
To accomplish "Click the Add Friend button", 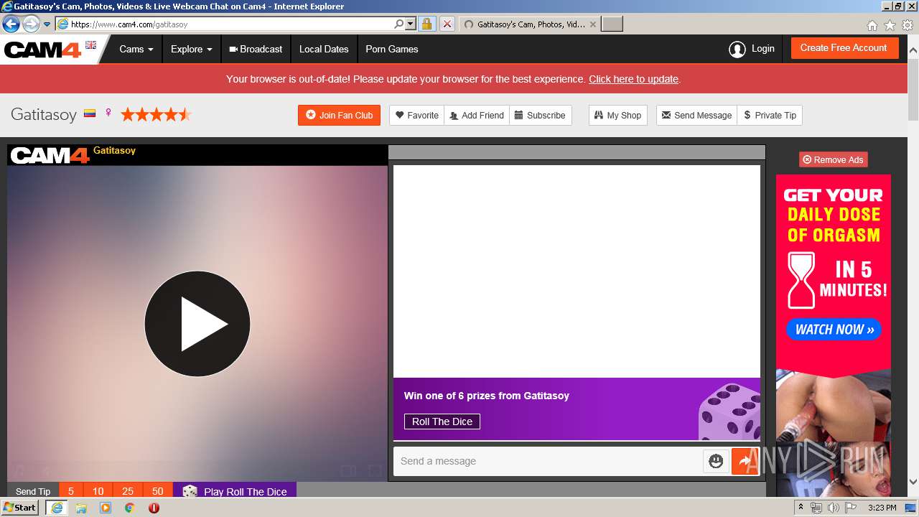I will click(x=477, y=115).
